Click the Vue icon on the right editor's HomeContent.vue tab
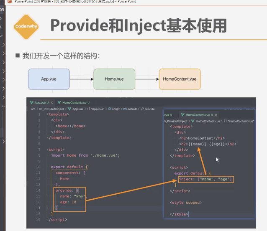267x231 pixels. pos(182,114)
